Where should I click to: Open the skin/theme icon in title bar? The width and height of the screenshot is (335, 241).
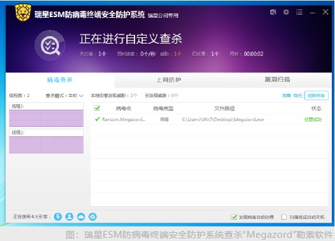tap(273, 12)
